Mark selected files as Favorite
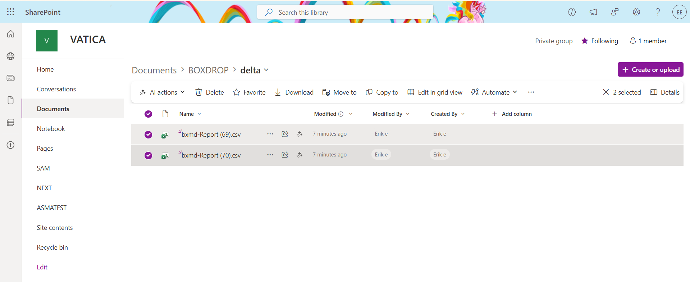Screen dimensions: 690x282 point(249,92)
